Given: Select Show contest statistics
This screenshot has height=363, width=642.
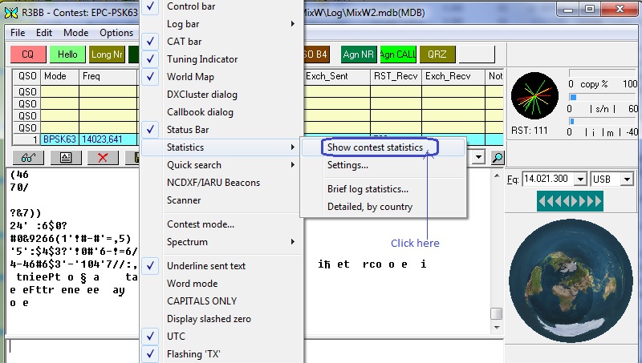Looking at the screenshot, I should 375,147.
